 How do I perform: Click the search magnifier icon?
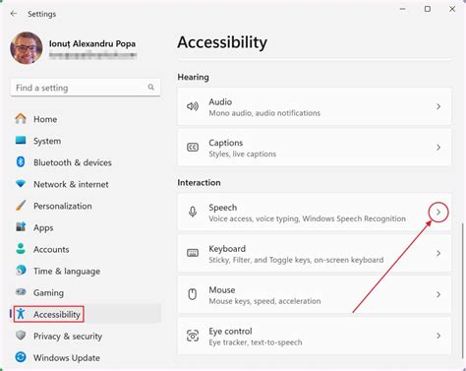click(x=150, y=88)
